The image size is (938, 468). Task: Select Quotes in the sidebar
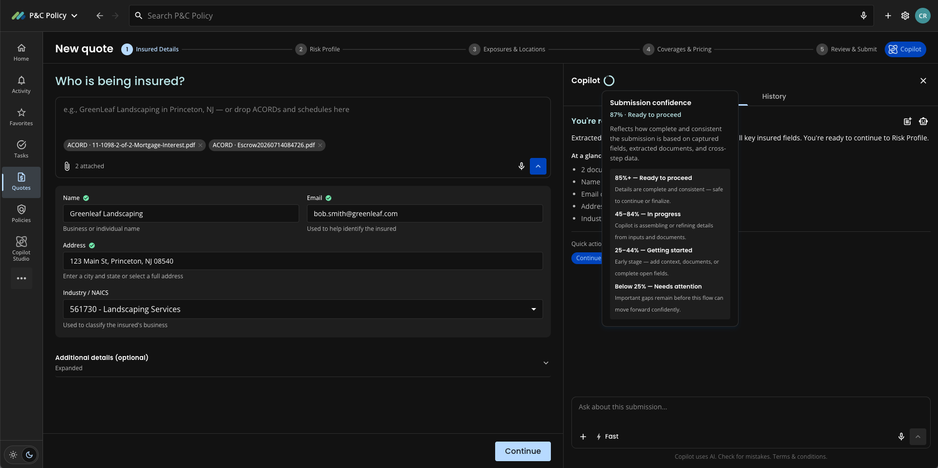[21, 182]
